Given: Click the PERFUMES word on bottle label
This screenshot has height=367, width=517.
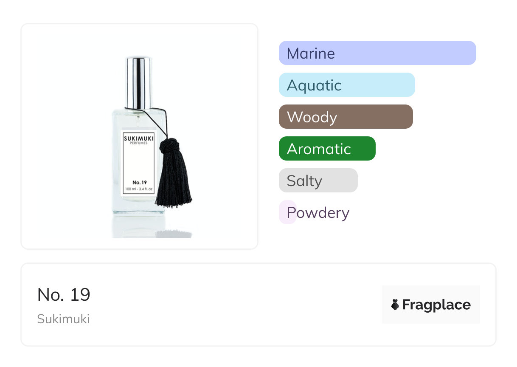Looking at the screenshot, I should click(x=139, y=143).
